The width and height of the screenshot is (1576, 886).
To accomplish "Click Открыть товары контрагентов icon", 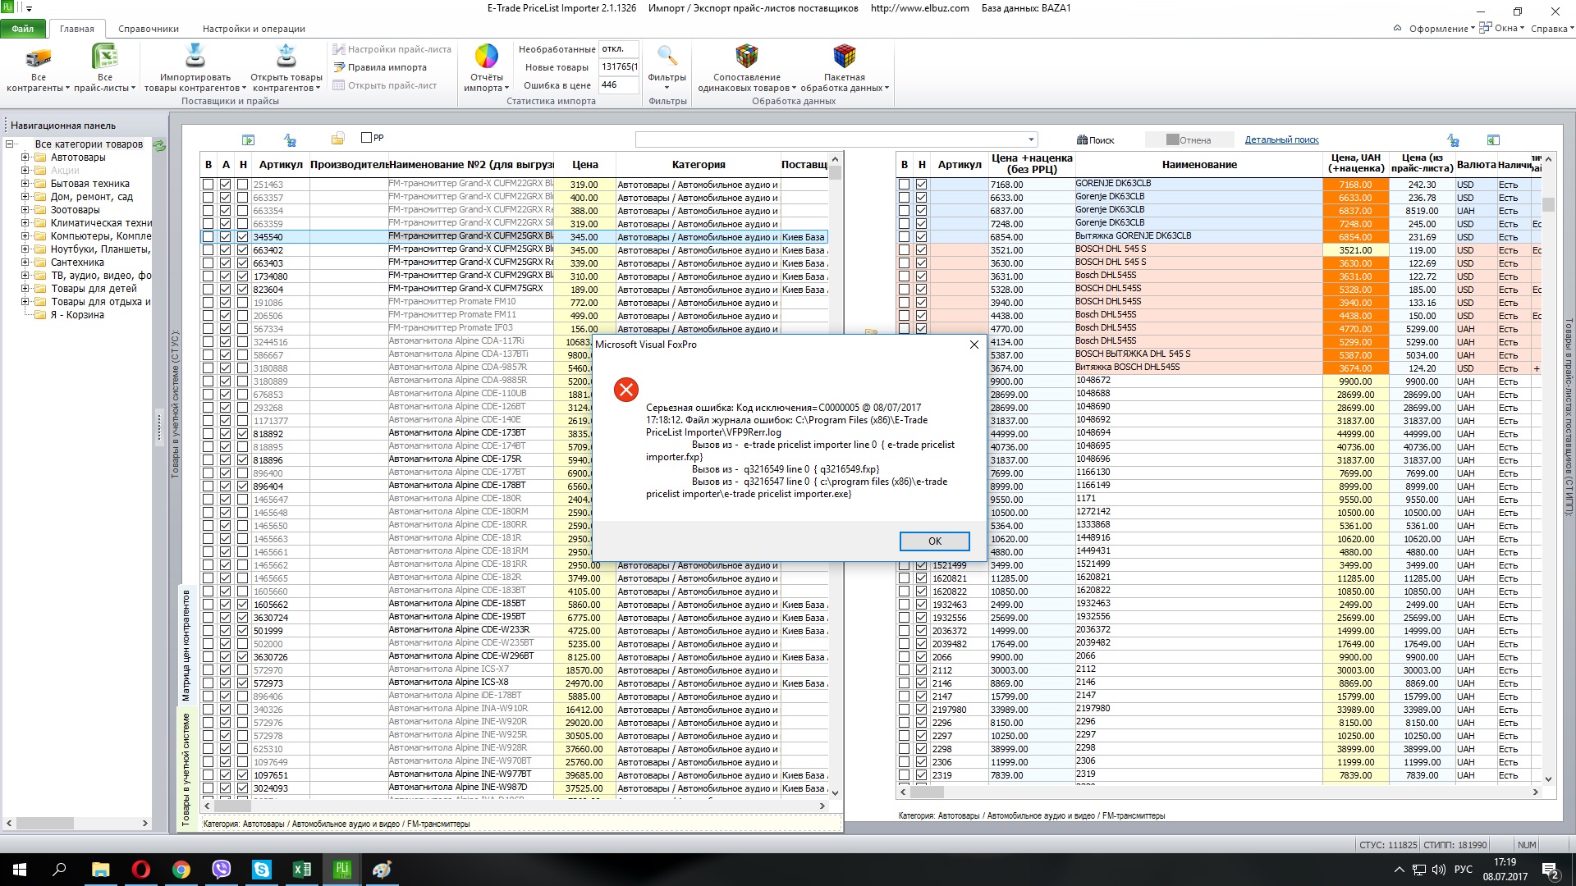I will pos(286,57).
